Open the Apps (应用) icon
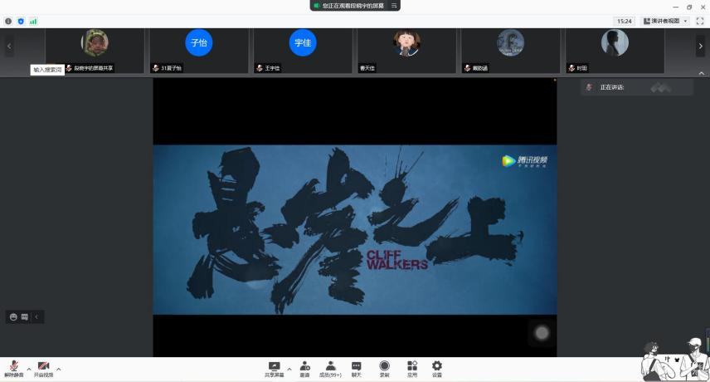 point(411,367)
